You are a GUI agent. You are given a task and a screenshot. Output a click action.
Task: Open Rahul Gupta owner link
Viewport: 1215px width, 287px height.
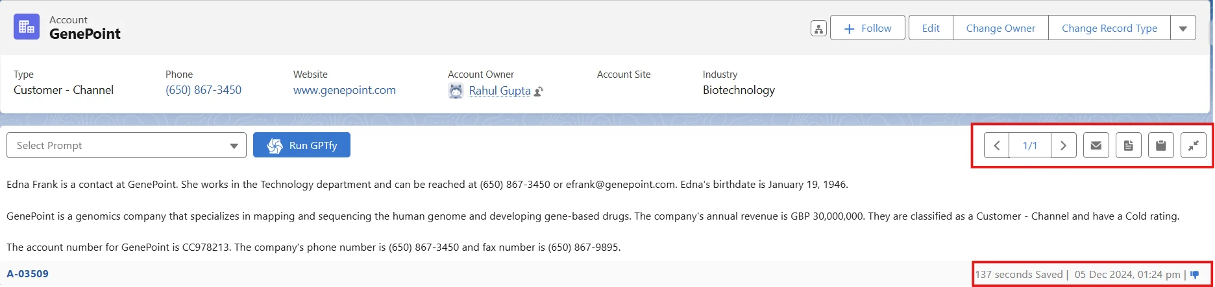tap(500, 91)
